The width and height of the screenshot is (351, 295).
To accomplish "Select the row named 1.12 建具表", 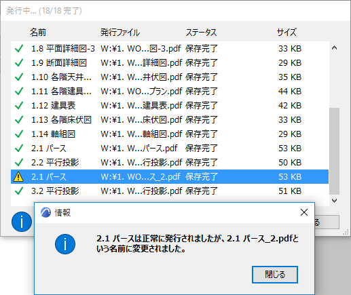I will click(x=170, y=105).
